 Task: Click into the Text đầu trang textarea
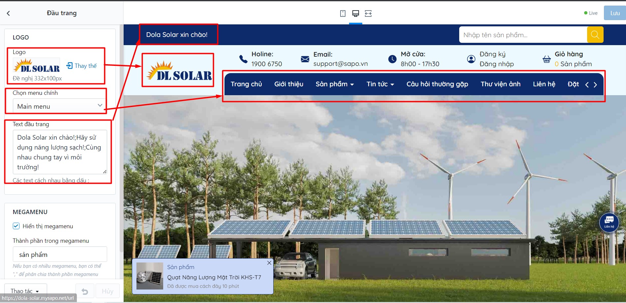(60, 152)
